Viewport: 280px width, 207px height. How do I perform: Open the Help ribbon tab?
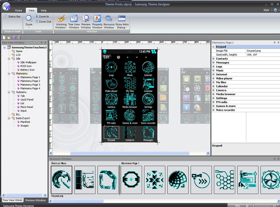(x=44, y=10)
